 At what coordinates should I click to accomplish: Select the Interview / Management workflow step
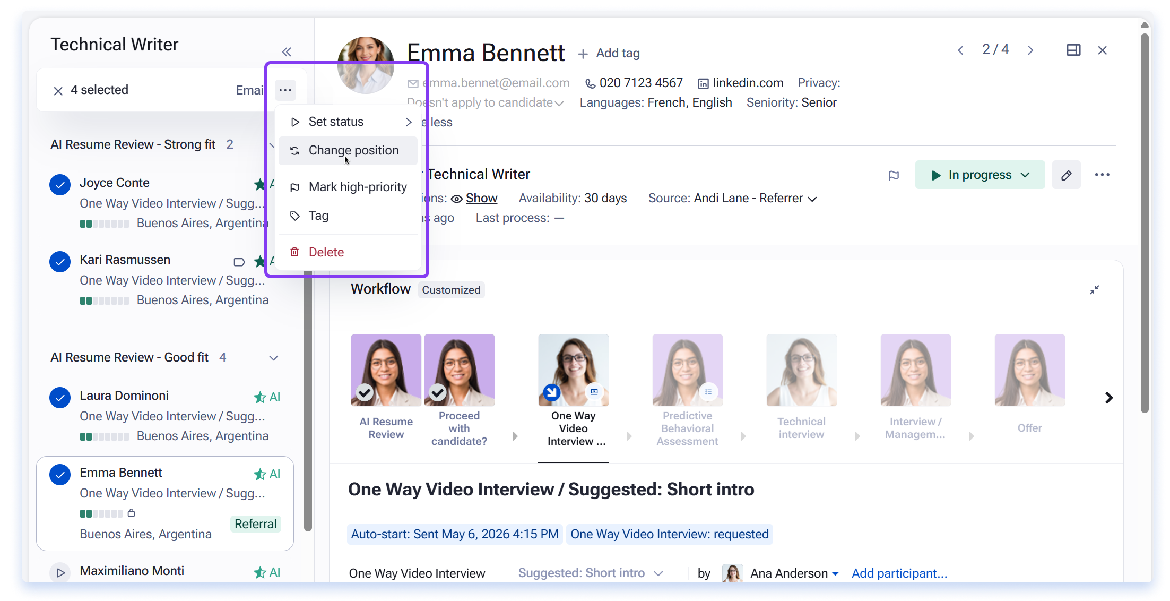[916, 388]
